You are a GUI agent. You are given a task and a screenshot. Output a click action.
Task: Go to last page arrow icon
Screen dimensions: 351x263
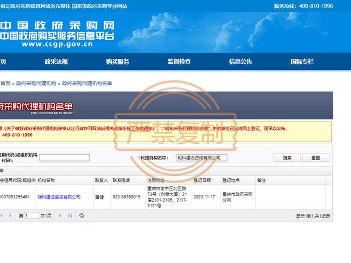[70, 216]
